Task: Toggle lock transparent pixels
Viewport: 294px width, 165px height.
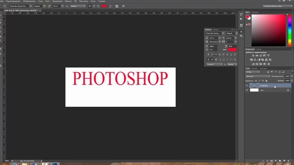Action: click(256, 81)
